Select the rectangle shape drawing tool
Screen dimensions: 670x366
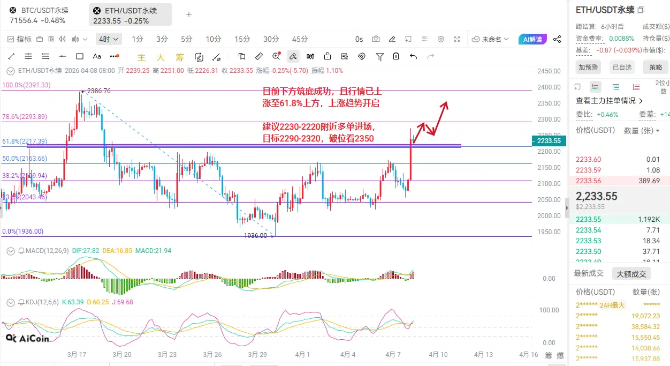(x=80, y=56)
